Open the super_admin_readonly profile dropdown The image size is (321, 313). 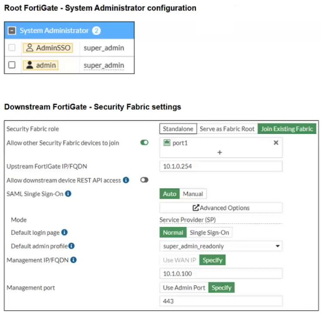(x=221, y=246)
